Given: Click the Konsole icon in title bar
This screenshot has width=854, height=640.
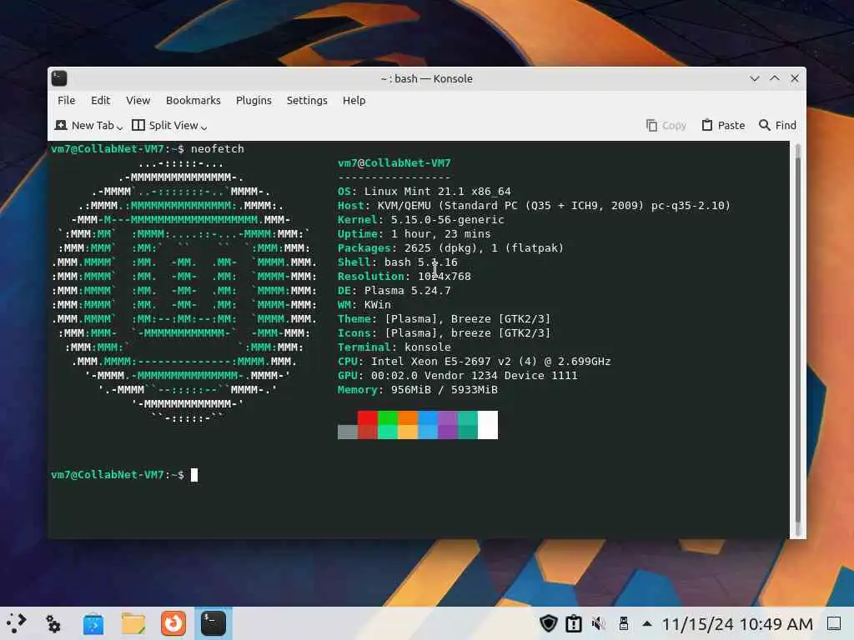Looking at the screenshot, I should pyautogui.click(x=59, y=78).
